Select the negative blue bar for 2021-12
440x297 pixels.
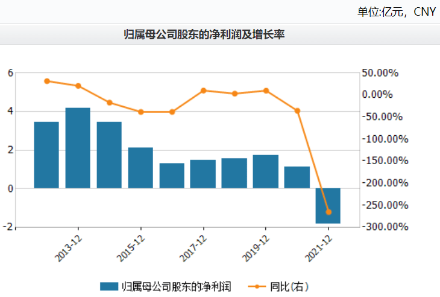coord(328,206)
